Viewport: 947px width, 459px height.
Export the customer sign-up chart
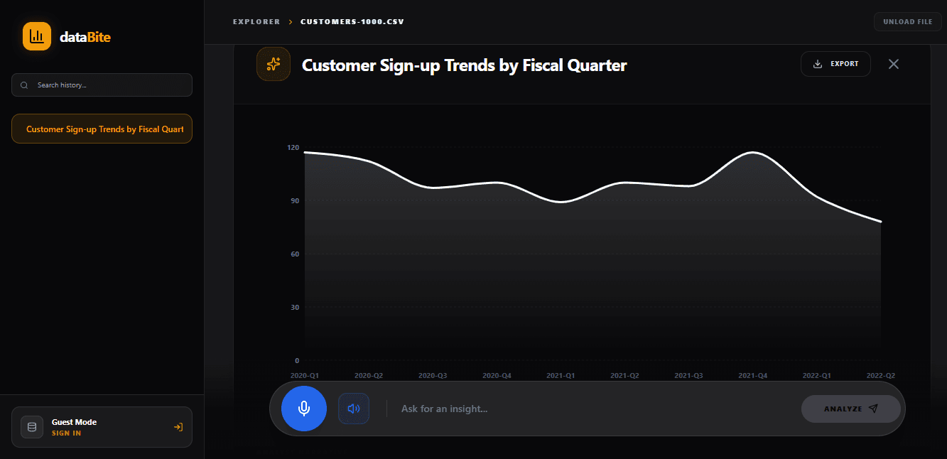[x=835, y=64]
